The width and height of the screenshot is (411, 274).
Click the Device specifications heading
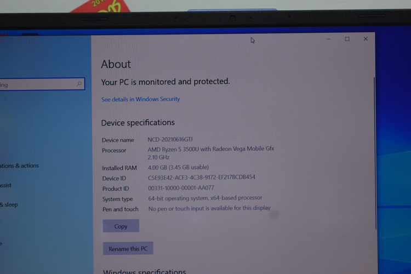point(138,123)
